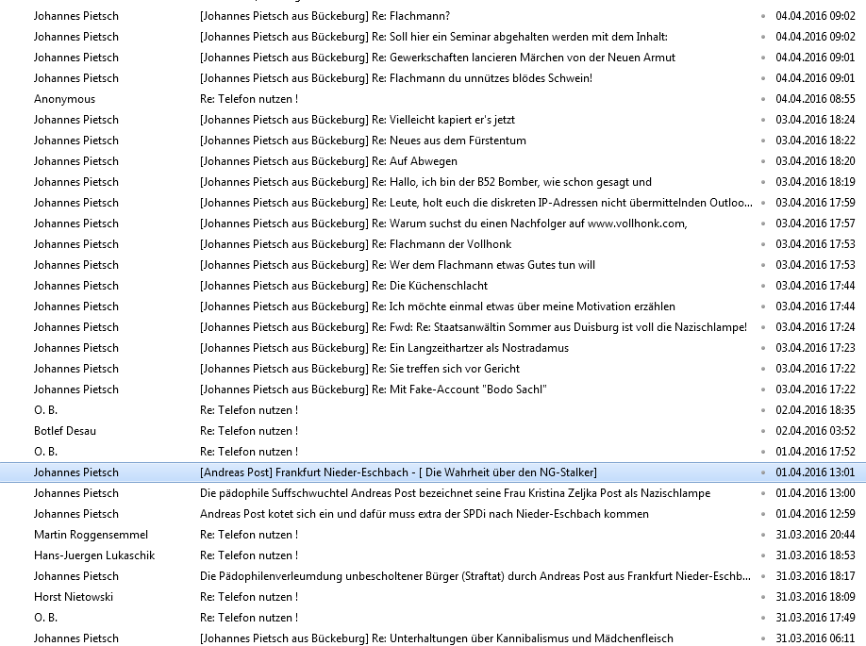Screen dimensions: 866x646
Task: Select the email from Martin Roggensemmel
Action: click(x=433, y=535)
